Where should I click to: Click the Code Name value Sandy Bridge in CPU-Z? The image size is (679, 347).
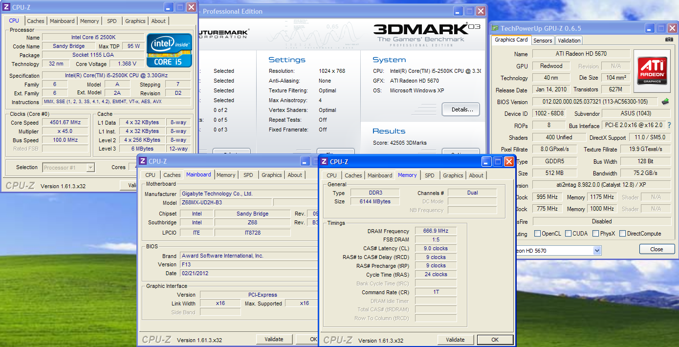click(68, 46)
